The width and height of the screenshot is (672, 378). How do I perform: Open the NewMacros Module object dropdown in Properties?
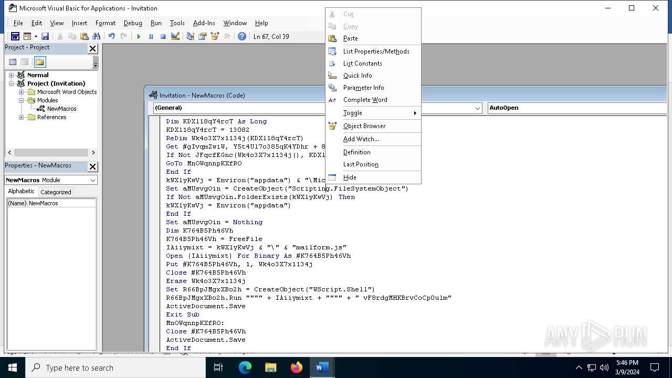(x=93, y=180)
